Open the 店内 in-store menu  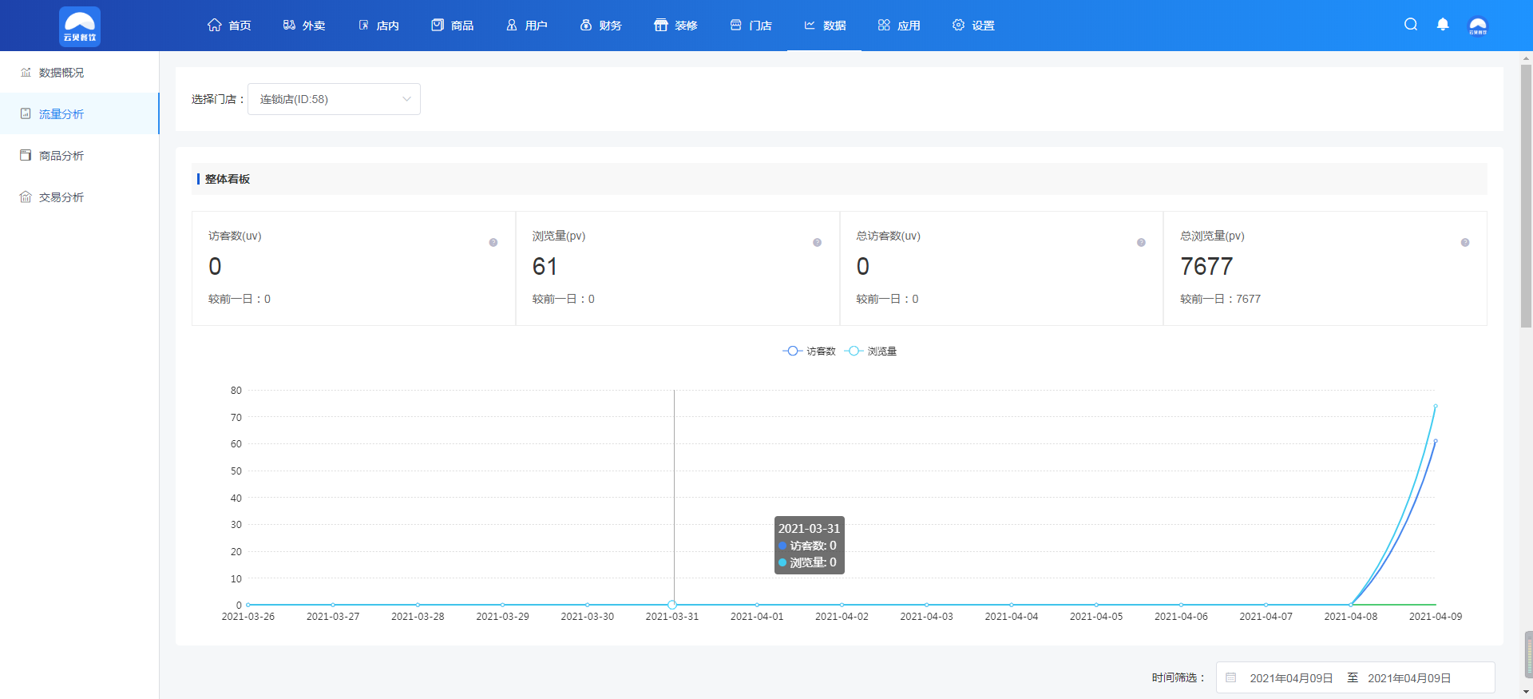click(378, 26)
